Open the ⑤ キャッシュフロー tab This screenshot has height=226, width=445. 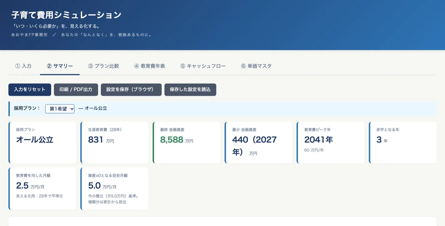point(203,66)
